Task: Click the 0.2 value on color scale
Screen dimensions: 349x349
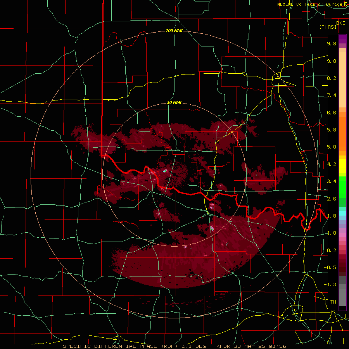Action: pyautogui.click(x=332, y=251)
